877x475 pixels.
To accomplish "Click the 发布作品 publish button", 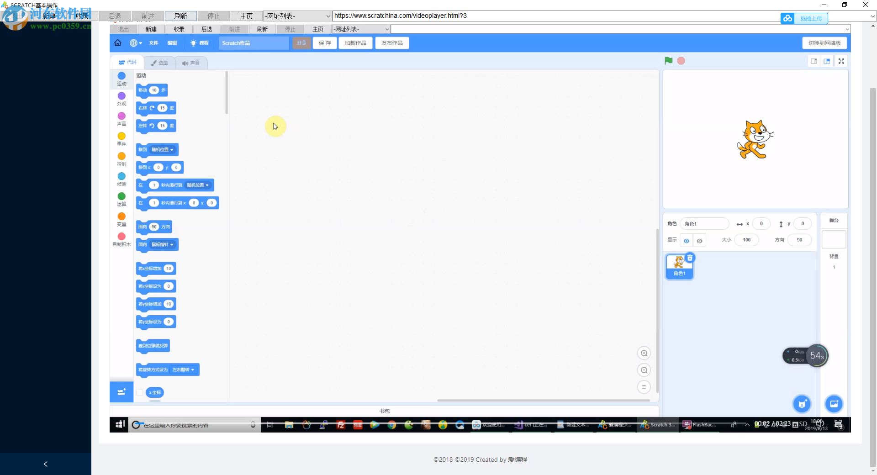I will [392, 43].
